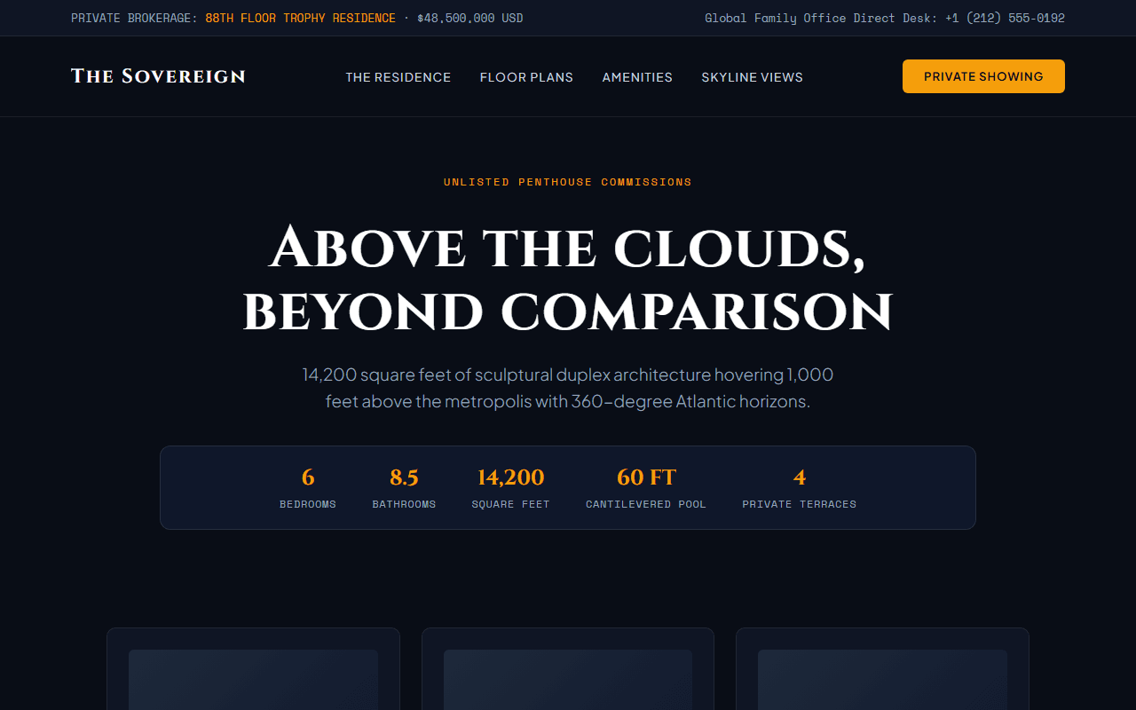This screenshot has width=1136, height=710.
Task: Go to Floor Plans page
Action: (526, 77)
